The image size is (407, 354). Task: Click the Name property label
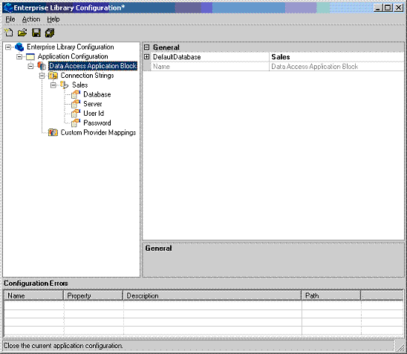pyautogui.click(x=161, y=66)
